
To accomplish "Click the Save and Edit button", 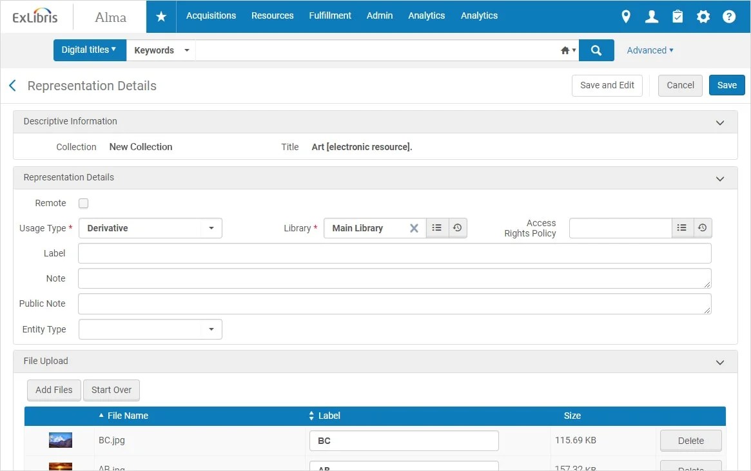I will coord(607,85).
